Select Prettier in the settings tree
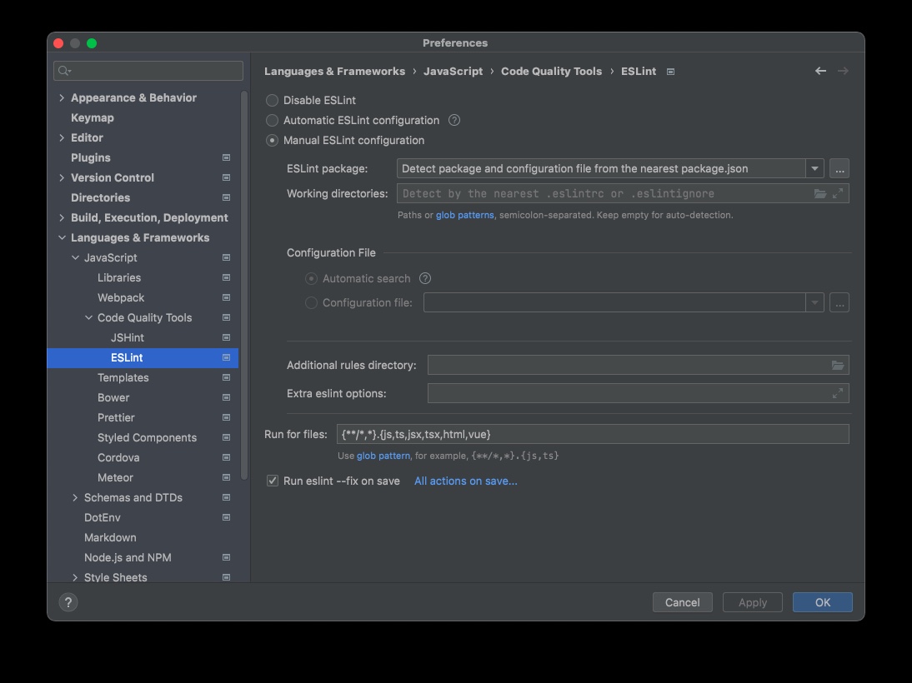 116,418
